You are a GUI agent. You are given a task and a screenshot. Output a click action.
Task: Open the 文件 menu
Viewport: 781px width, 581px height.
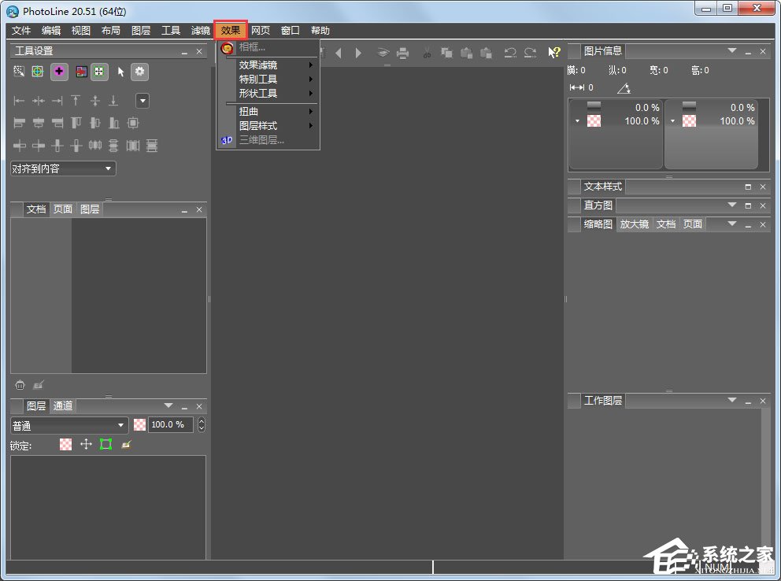[x=21, y=31]
